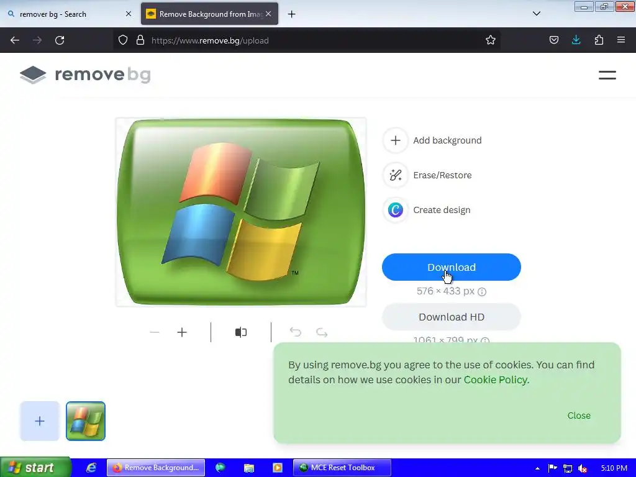Expand the list all tabs dropdown
Viewport: 636px width, 477px height.
[536, 14]
